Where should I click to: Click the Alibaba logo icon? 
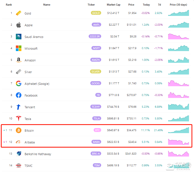coord(19,142)
